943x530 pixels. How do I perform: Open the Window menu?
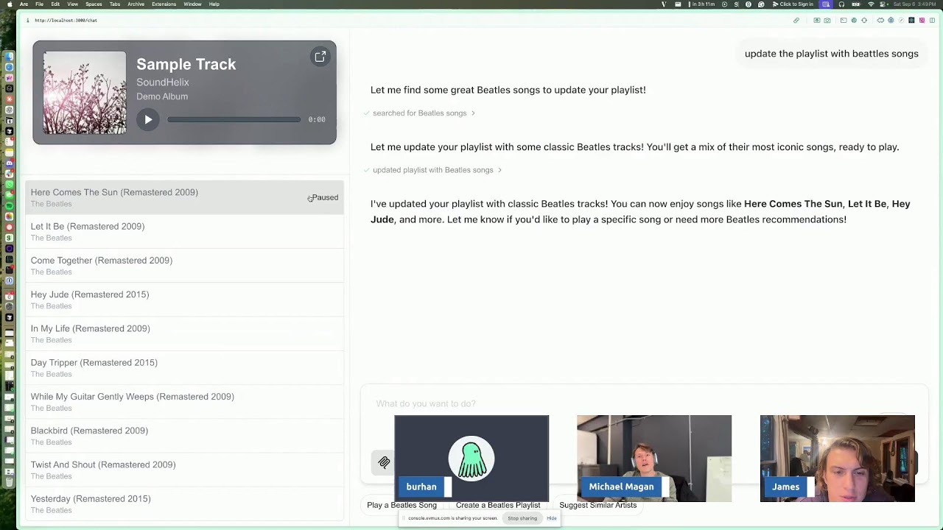[x=192, y=4]
